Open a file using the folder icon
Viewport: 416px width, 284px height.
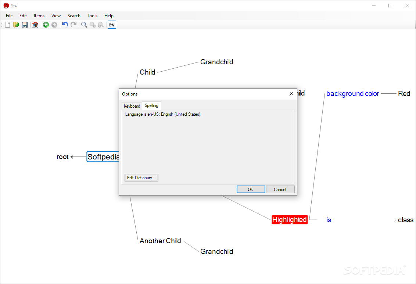(x=16, y=25)
